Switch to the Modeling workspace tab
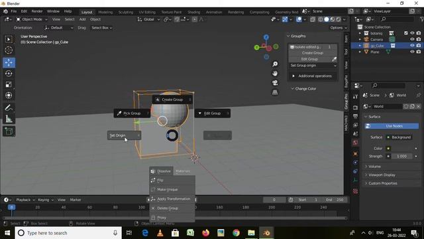Viewport: 424px width, 239px height. (105, 12)
